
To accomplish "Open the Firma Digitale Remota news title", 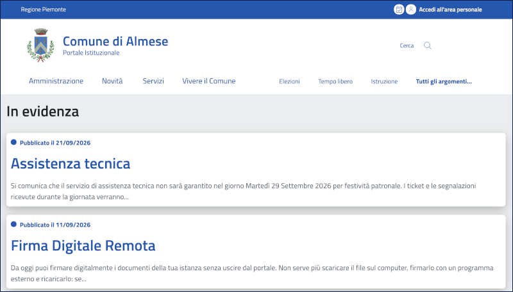I will click(x=83, y=246).
